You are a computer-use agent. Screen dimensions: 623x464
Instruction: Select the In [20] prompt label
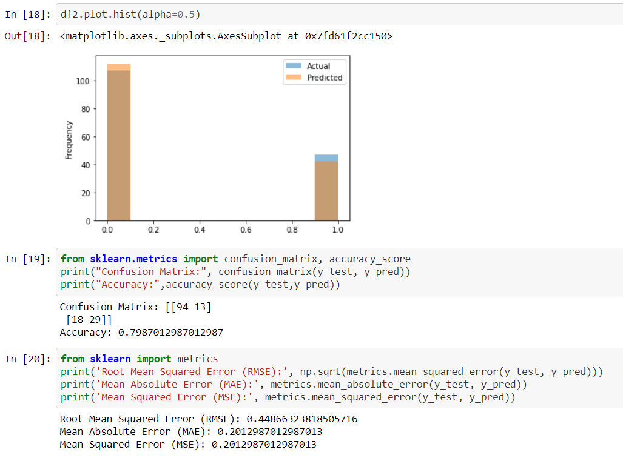tap(28, 359)
